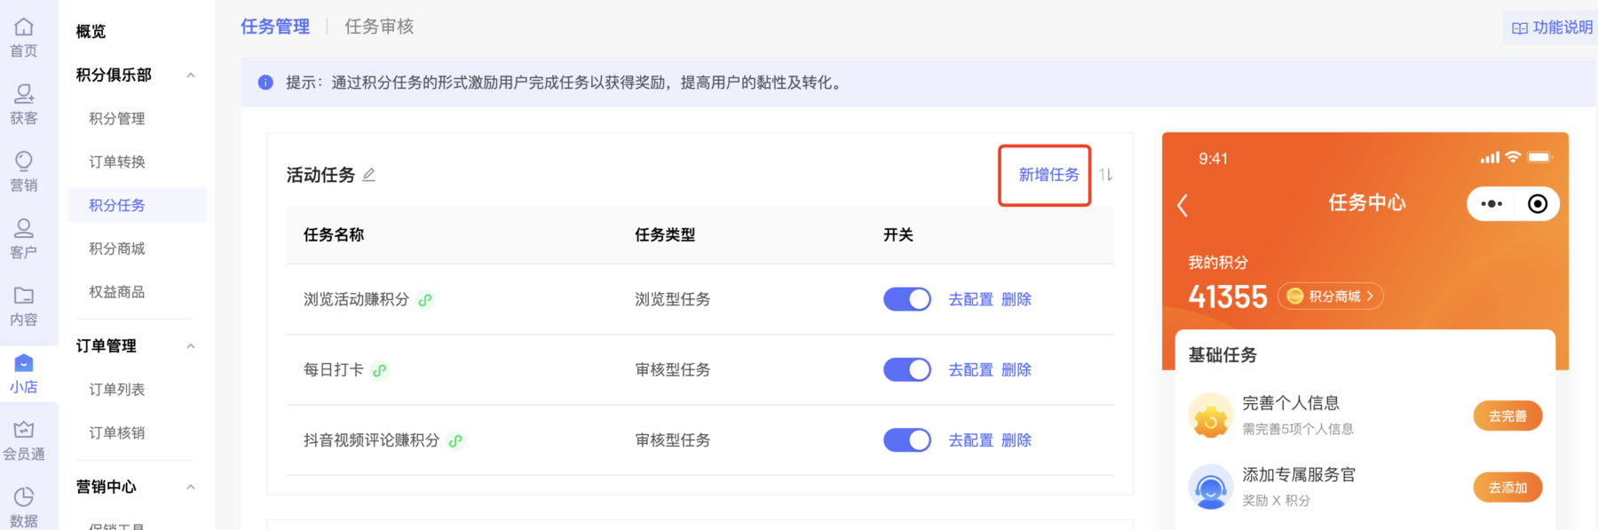This screenshot has width=1598, height=530.
Task: Click the three-dots menu in phone preview
Action: (1491, 204)
